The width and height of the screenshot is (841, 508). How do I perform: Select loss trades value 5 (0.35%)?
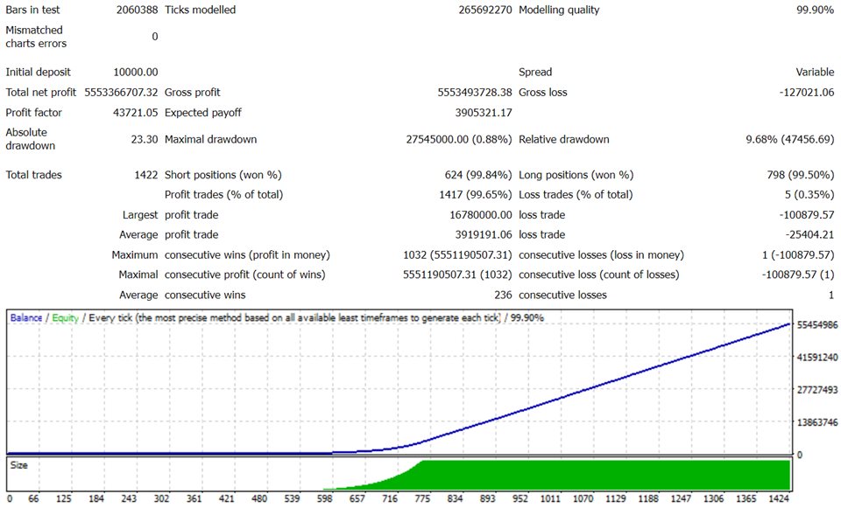click(x=809, y=194)
